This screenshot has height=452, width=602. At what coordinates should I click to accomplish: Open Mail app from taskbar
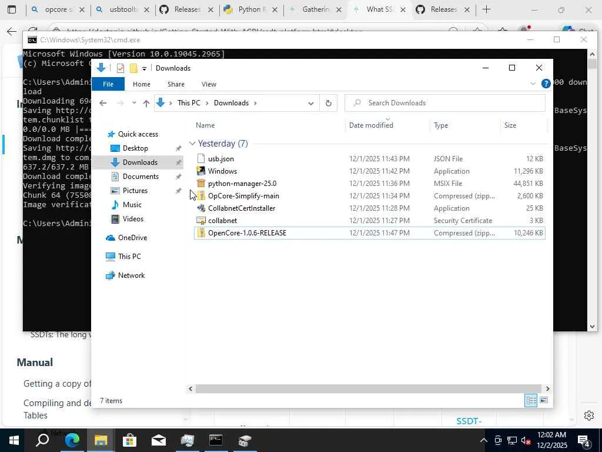(x=158, y=440)
